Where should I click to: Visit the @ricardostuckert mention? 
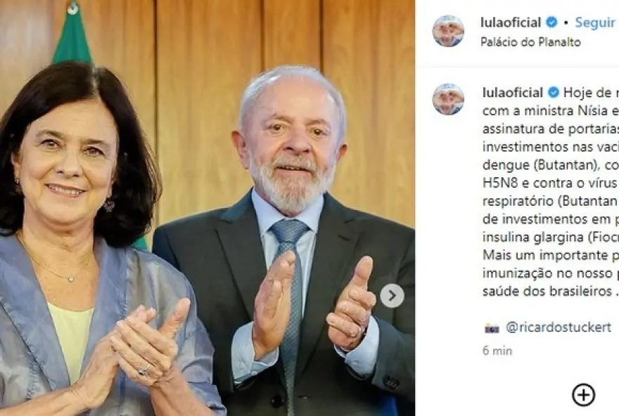(x=559, y=327)
